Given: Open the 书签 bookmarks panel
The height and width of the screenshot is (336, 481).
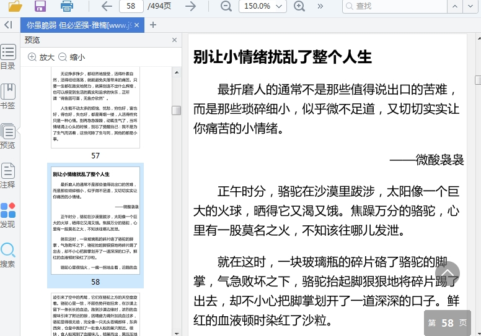Looking at the screenshot, I should 8,97.
